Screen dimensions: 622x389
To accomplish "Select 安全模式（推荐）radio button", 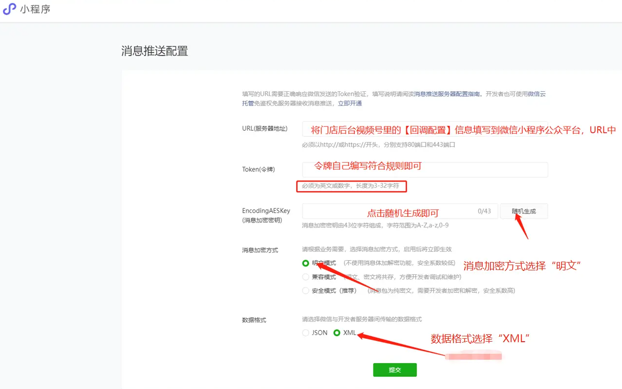I will pyautogui.click(x=305, y=290).
